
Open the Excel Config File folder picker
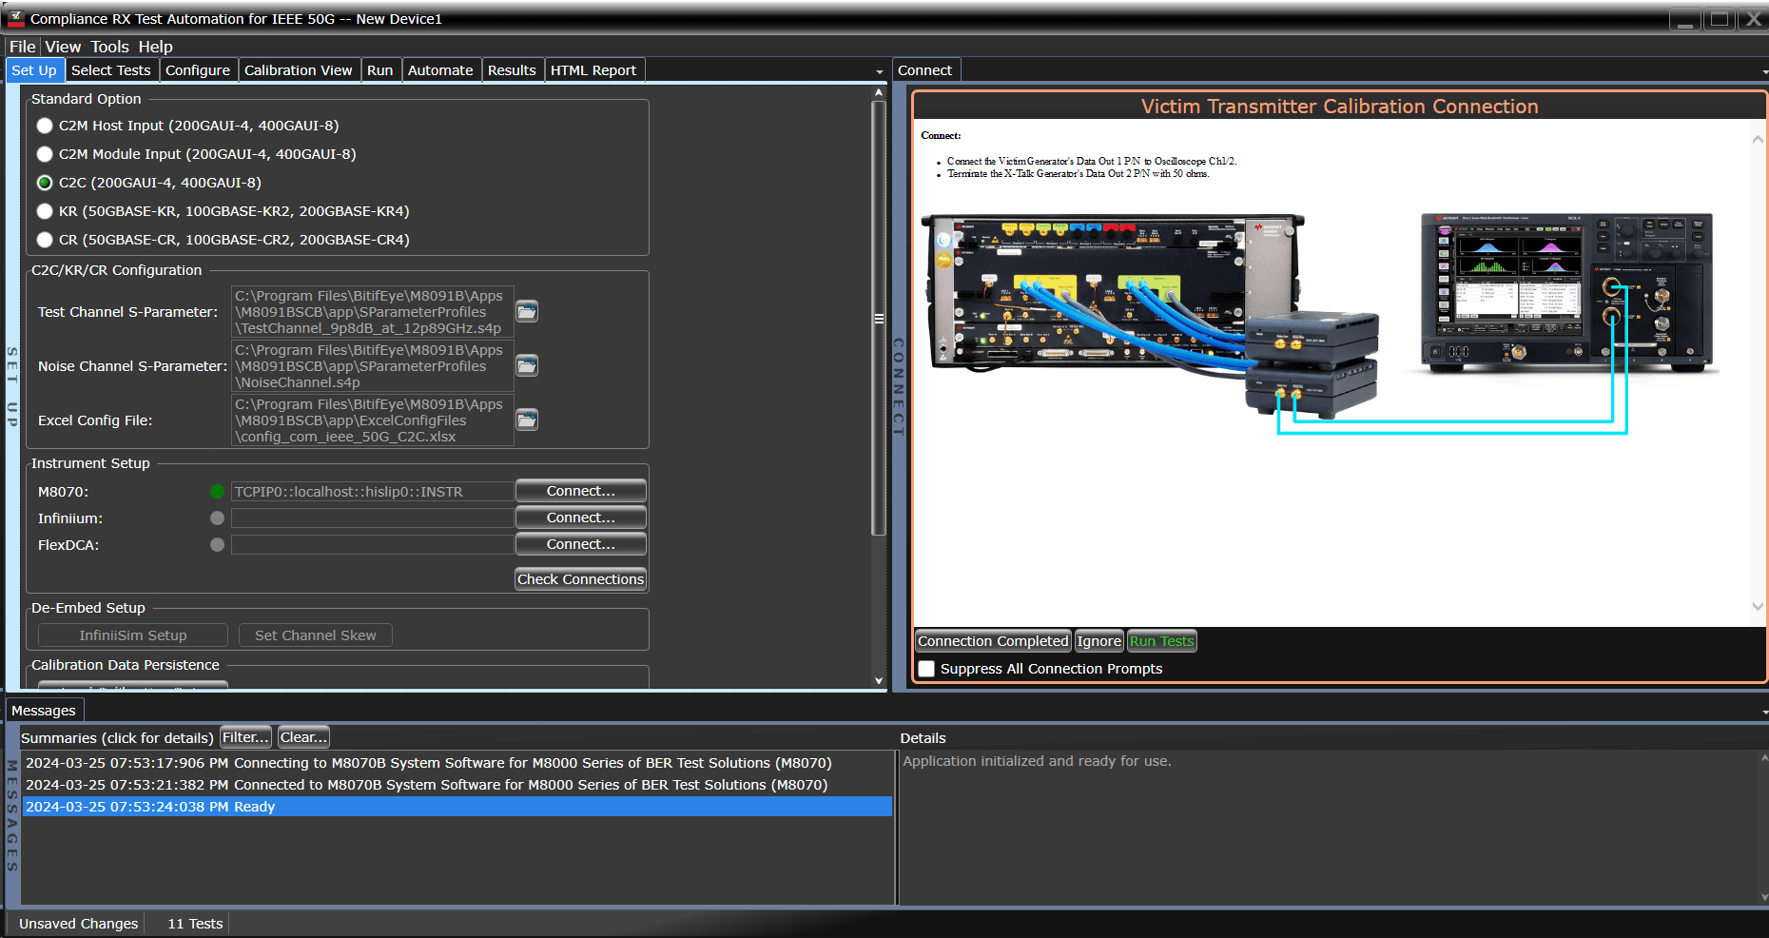pyautogui.click(x=526, y=419)
